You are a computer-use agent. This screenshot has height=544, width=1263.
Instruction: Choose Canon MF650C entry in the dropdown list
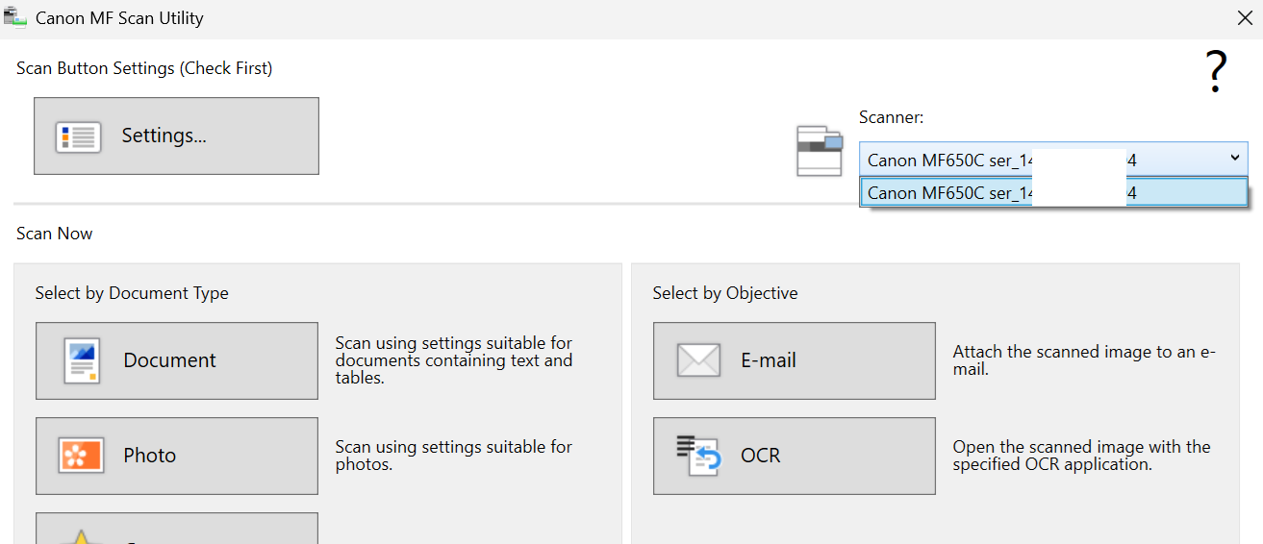pos(1000,193)
